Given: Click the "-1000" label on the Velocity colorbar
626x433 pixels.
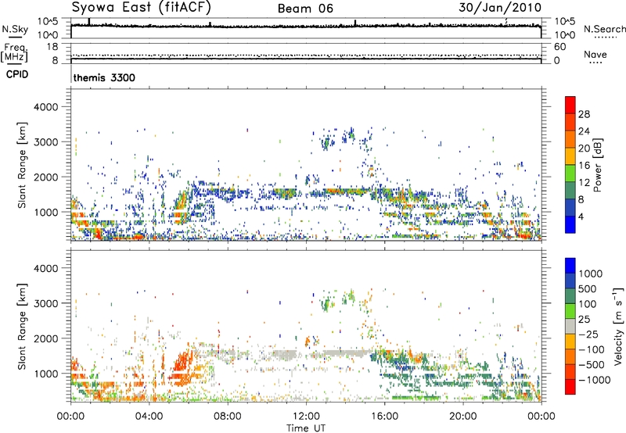Looking at the screenshot, I should (594, 380).
